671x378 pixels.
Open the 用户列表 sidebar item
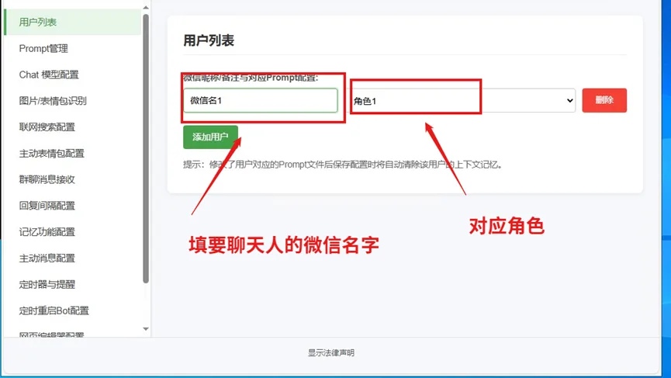[x=72, y=23]
